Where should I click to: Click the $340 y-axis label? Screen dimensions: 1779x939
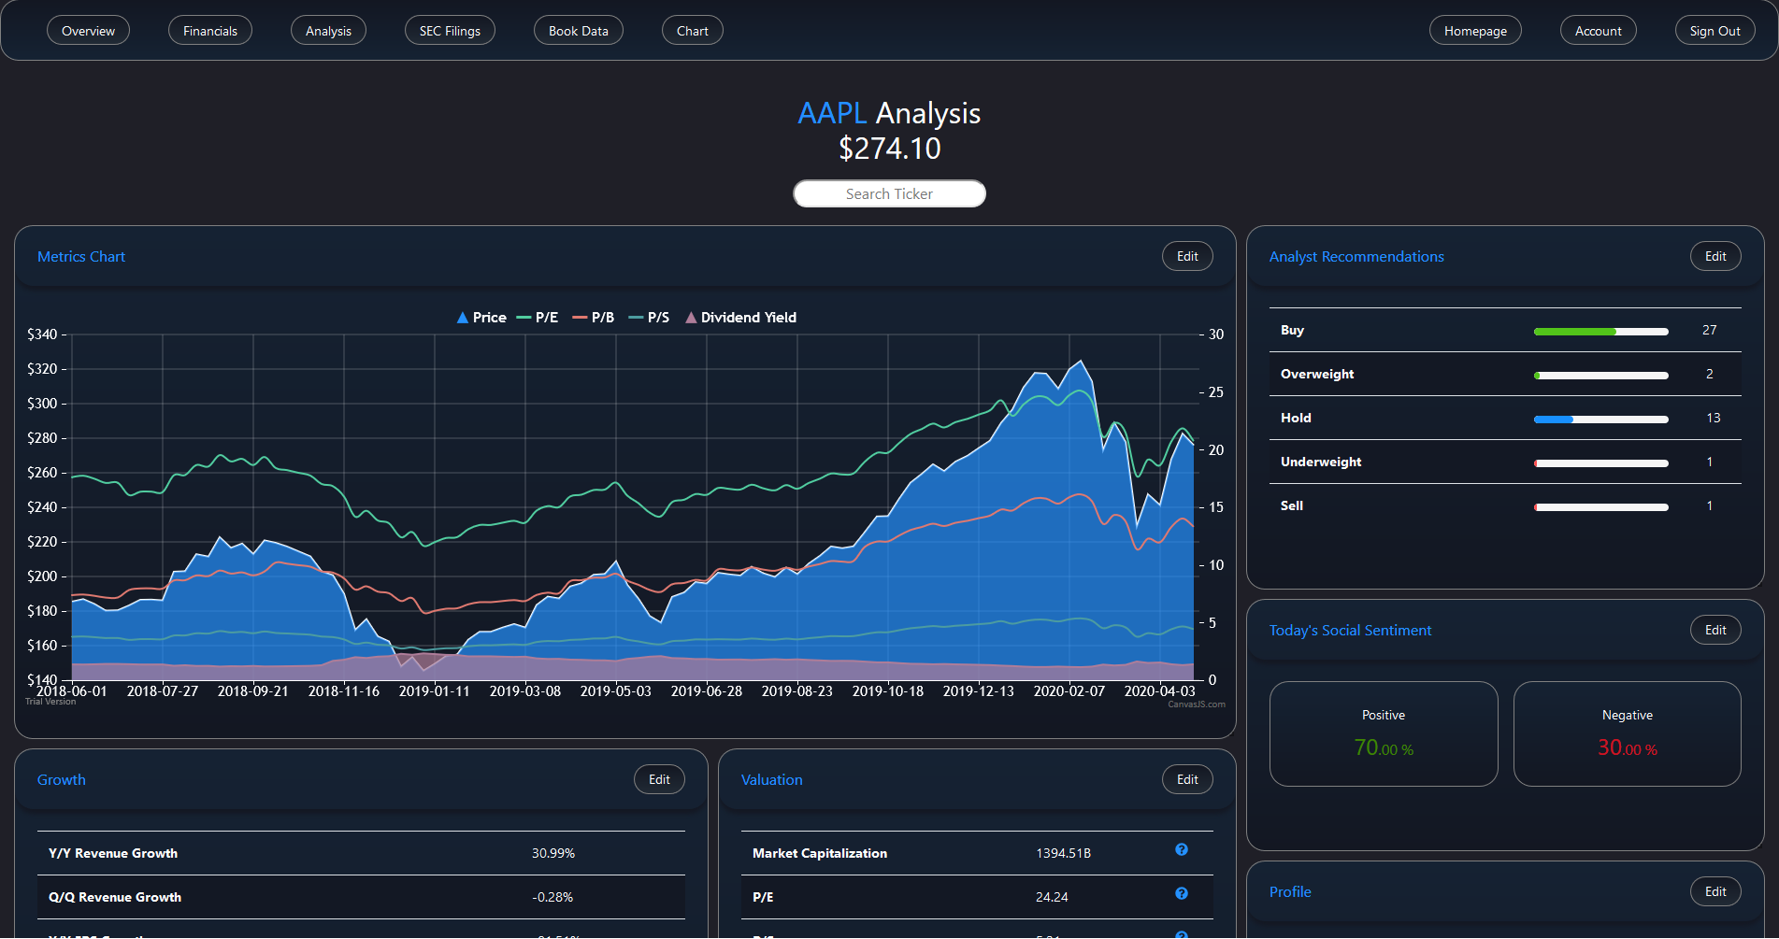coord(42,334)
